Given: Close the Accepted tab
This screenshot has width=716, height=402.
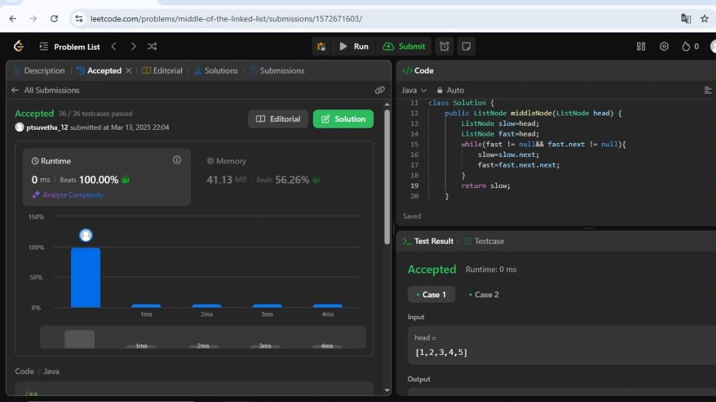Looking at the screenshot, I should click(129, 71).
